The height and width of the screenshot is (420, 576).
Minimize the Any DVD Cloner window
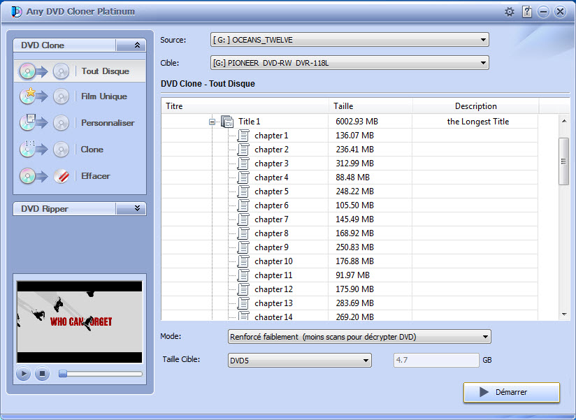click(543, 12)
